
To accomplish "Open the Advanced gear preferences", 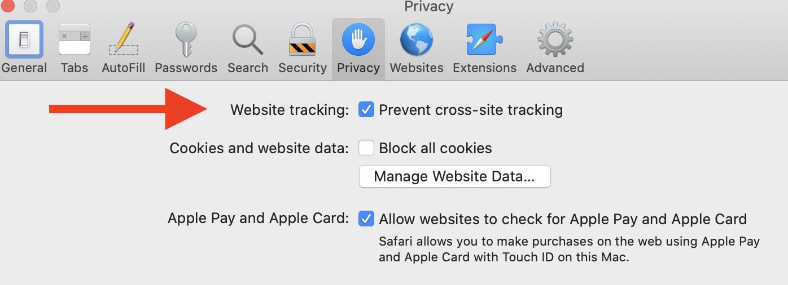I will click(x=555, y=40).
